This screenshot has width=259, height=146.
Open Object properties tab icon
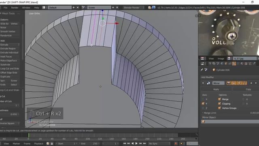226,64
